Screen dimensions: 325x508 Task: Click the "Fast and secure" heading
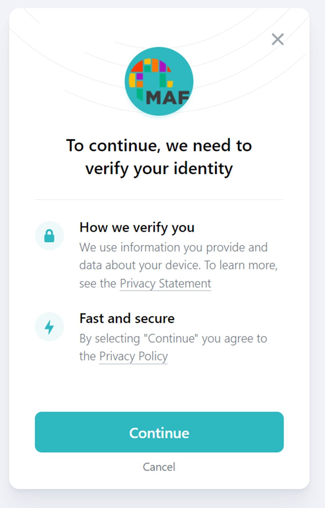pyautogui.click(x=127, y=318)
